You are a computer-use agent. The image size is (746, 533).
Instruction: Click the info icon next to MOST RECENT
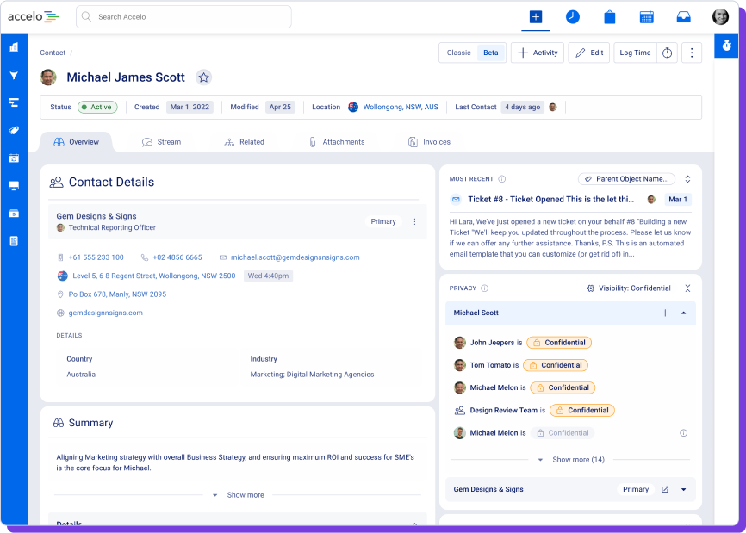click(x=502, y=179)
